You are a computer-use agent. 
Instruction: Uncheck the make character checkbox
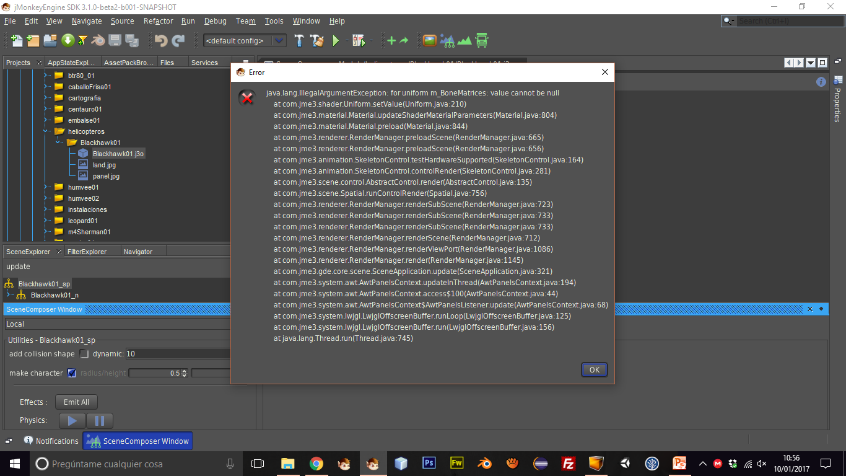71,373
